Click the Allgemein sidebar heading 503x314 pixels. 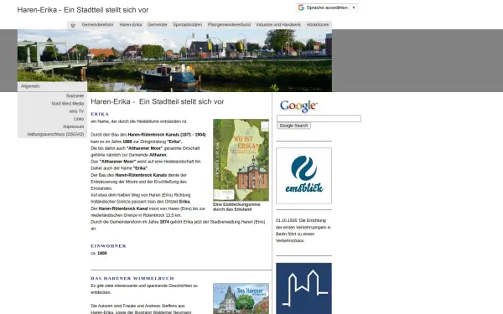point(30,86)
